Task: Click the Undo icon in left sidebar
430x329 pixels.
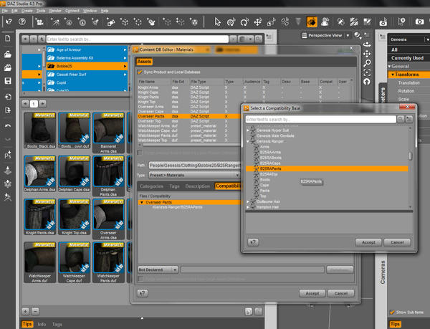Action: coord(8,126)
